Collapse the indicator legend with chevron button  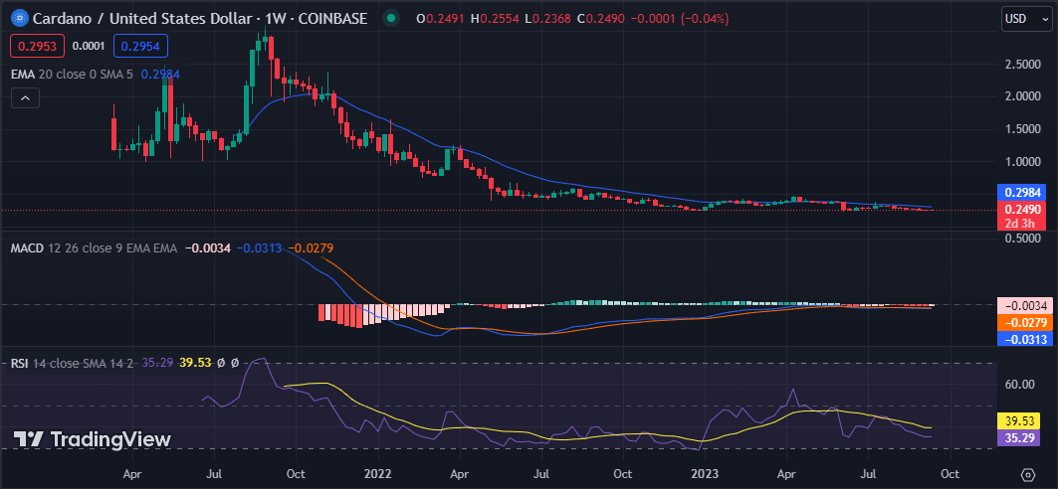25,97
